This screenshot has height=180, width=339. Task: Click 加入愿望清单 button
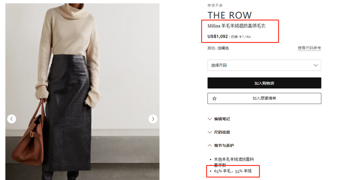pyautogui.click(x=264, y=98)
